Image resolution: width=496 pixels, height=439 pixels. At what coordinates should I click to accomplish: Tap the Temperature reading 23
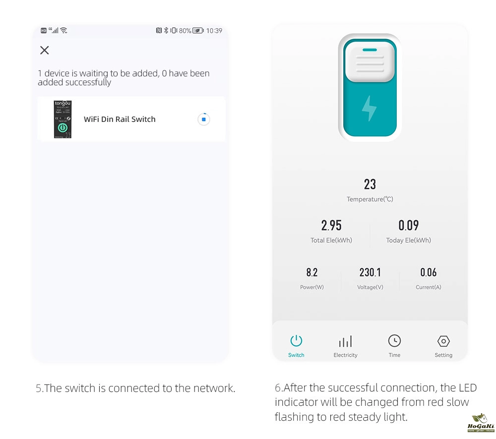click(370, 184)
